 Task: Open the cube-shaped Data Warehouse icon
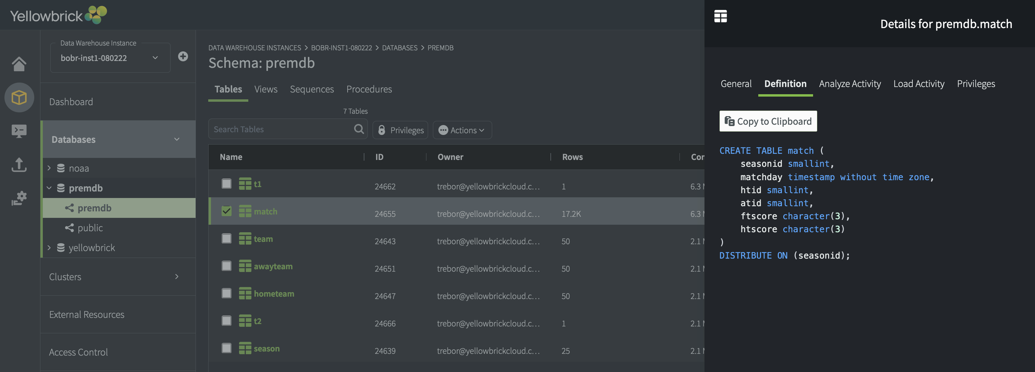[19, 98]
